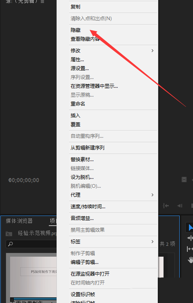Open 替换素材... menu entry
The width and height of the screenshot is (193, 303).
click(82, 160)
